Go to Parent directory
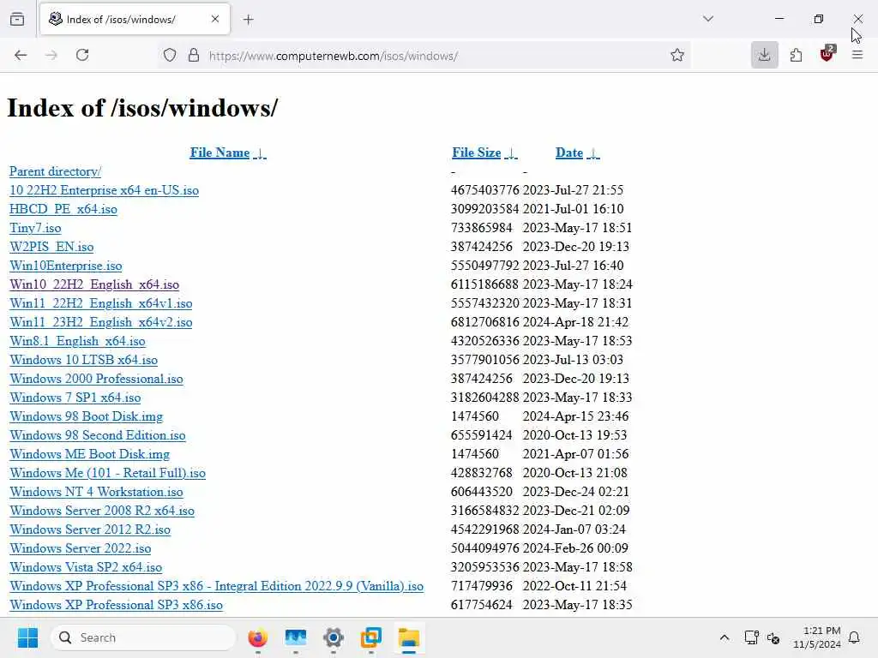Screen dimensions: 878x658 pos(56,171)
